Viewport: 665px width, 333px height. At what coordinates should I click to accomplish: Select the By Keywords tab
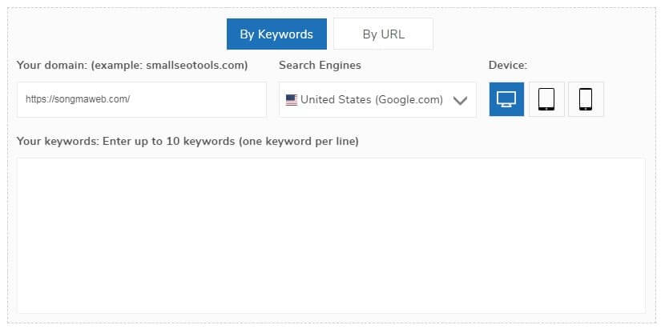(x=276, y=34)
